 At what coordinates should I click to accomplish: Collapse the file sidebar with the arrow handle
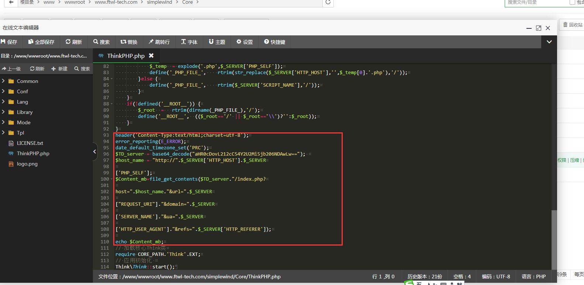coord(94,152)
